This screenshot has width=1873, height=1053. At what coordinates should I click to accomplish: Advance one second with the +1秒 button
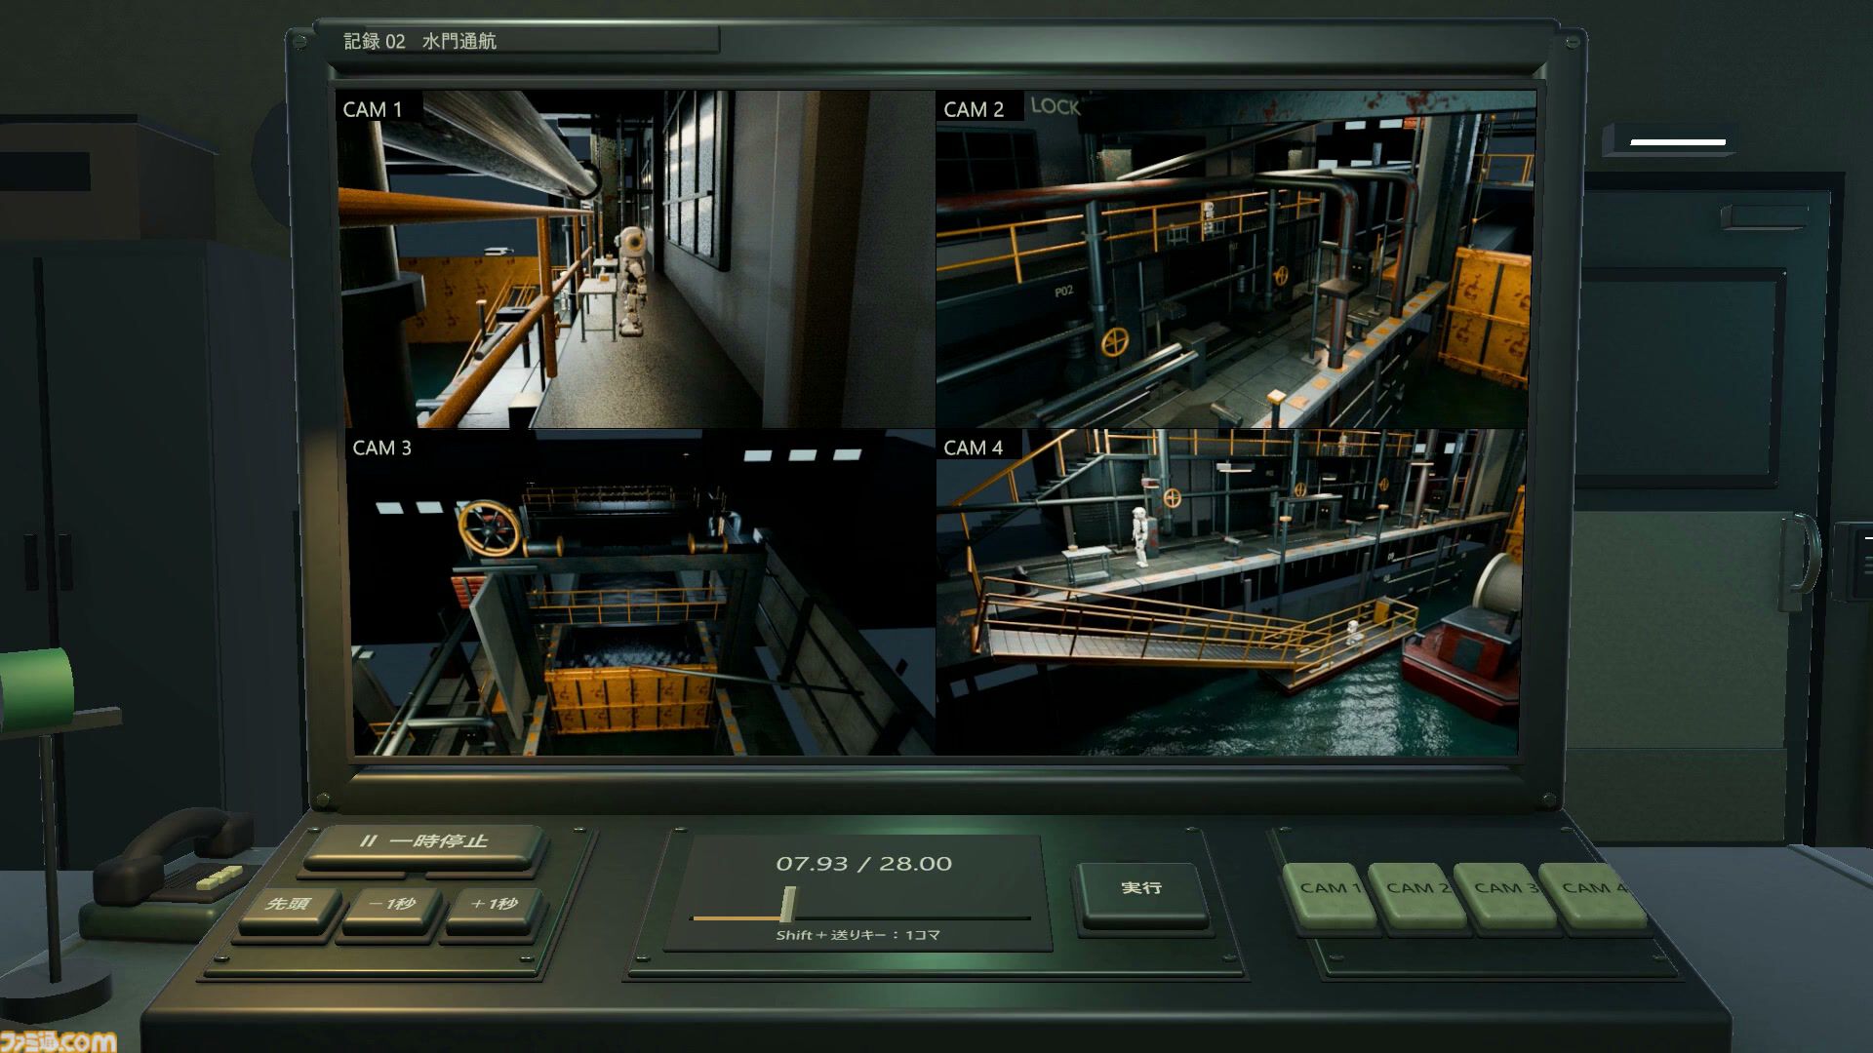tap(494, 909)
